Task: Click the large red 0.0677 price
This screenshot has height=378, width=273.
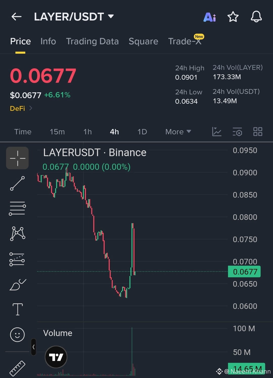Action: click(x=43, y=76)
